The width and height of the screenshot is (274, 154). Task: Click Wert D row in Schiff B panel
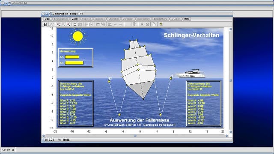[196, 109]
